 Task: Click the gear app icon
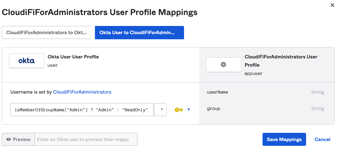tap(223, 65)
